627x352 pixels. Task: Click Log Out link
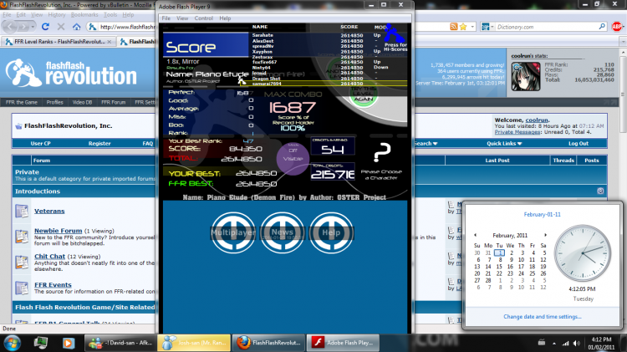pyautogui.click(x=579, y=144)
